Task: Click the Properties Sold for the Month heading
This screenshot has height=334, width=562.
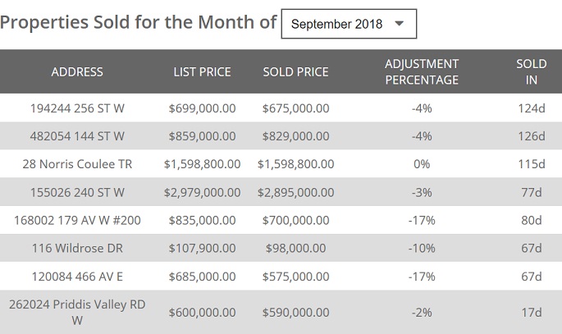Action: [x=138, y=22]
